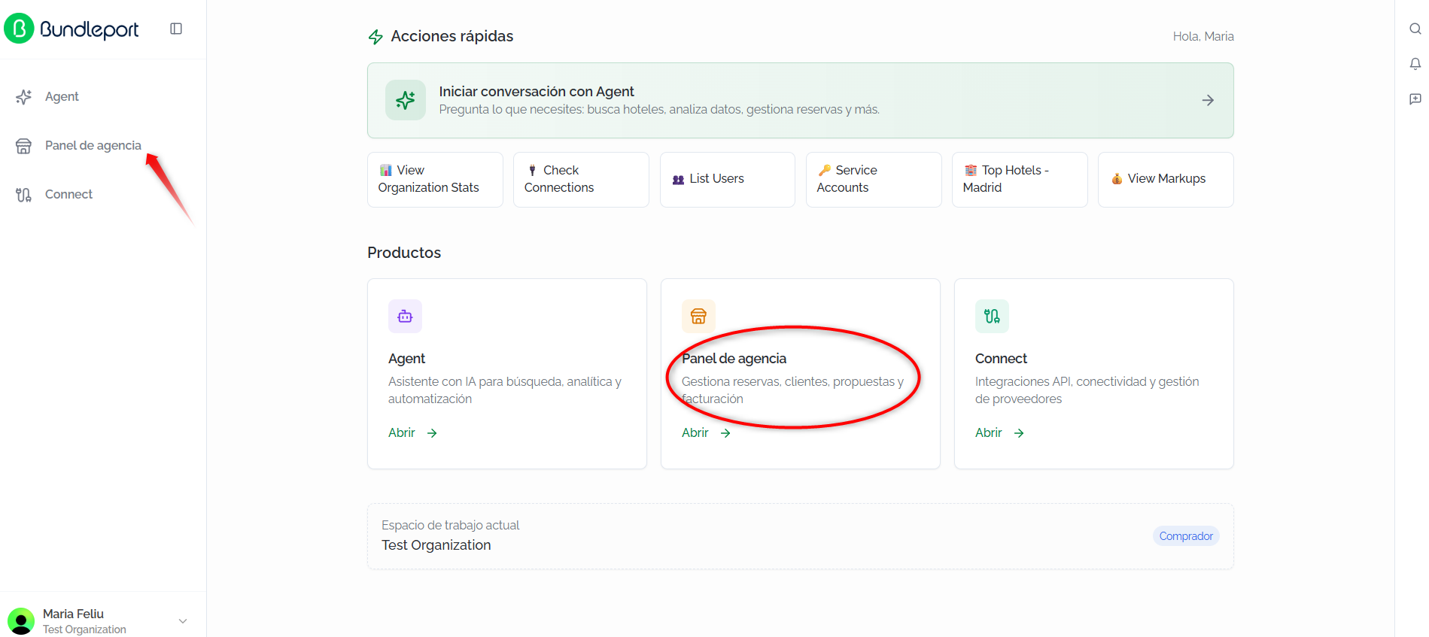Open notifications bell icon
Image resolution: width=1429 pixels, height=637 pixels.
1415,64
